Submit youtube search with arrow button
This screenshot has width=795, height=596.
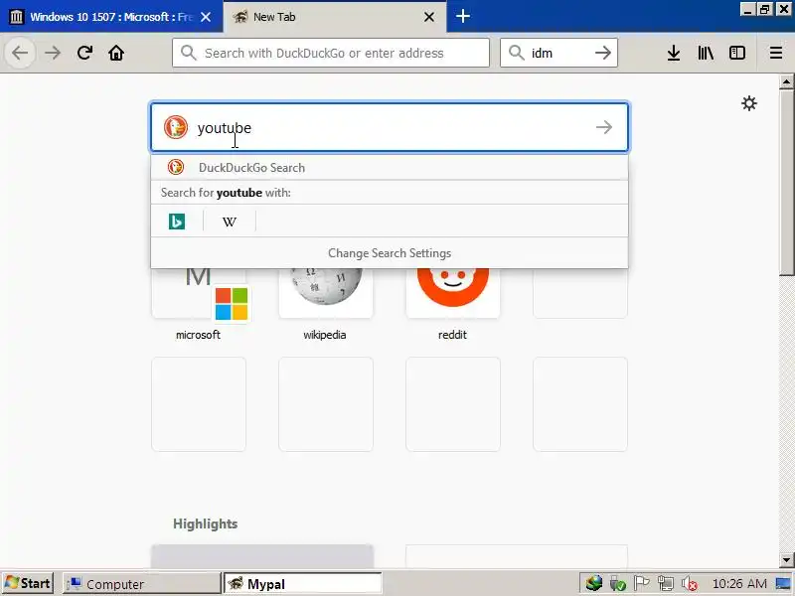pos(604,127)
